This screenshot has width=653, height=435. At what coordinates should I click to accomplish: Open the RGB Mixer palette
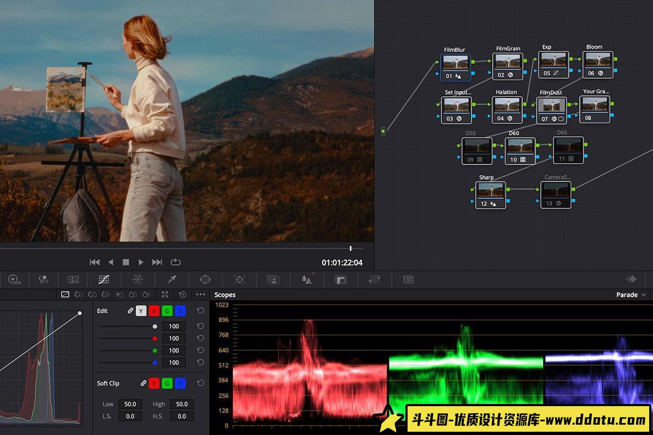click(x=44, y=279)
